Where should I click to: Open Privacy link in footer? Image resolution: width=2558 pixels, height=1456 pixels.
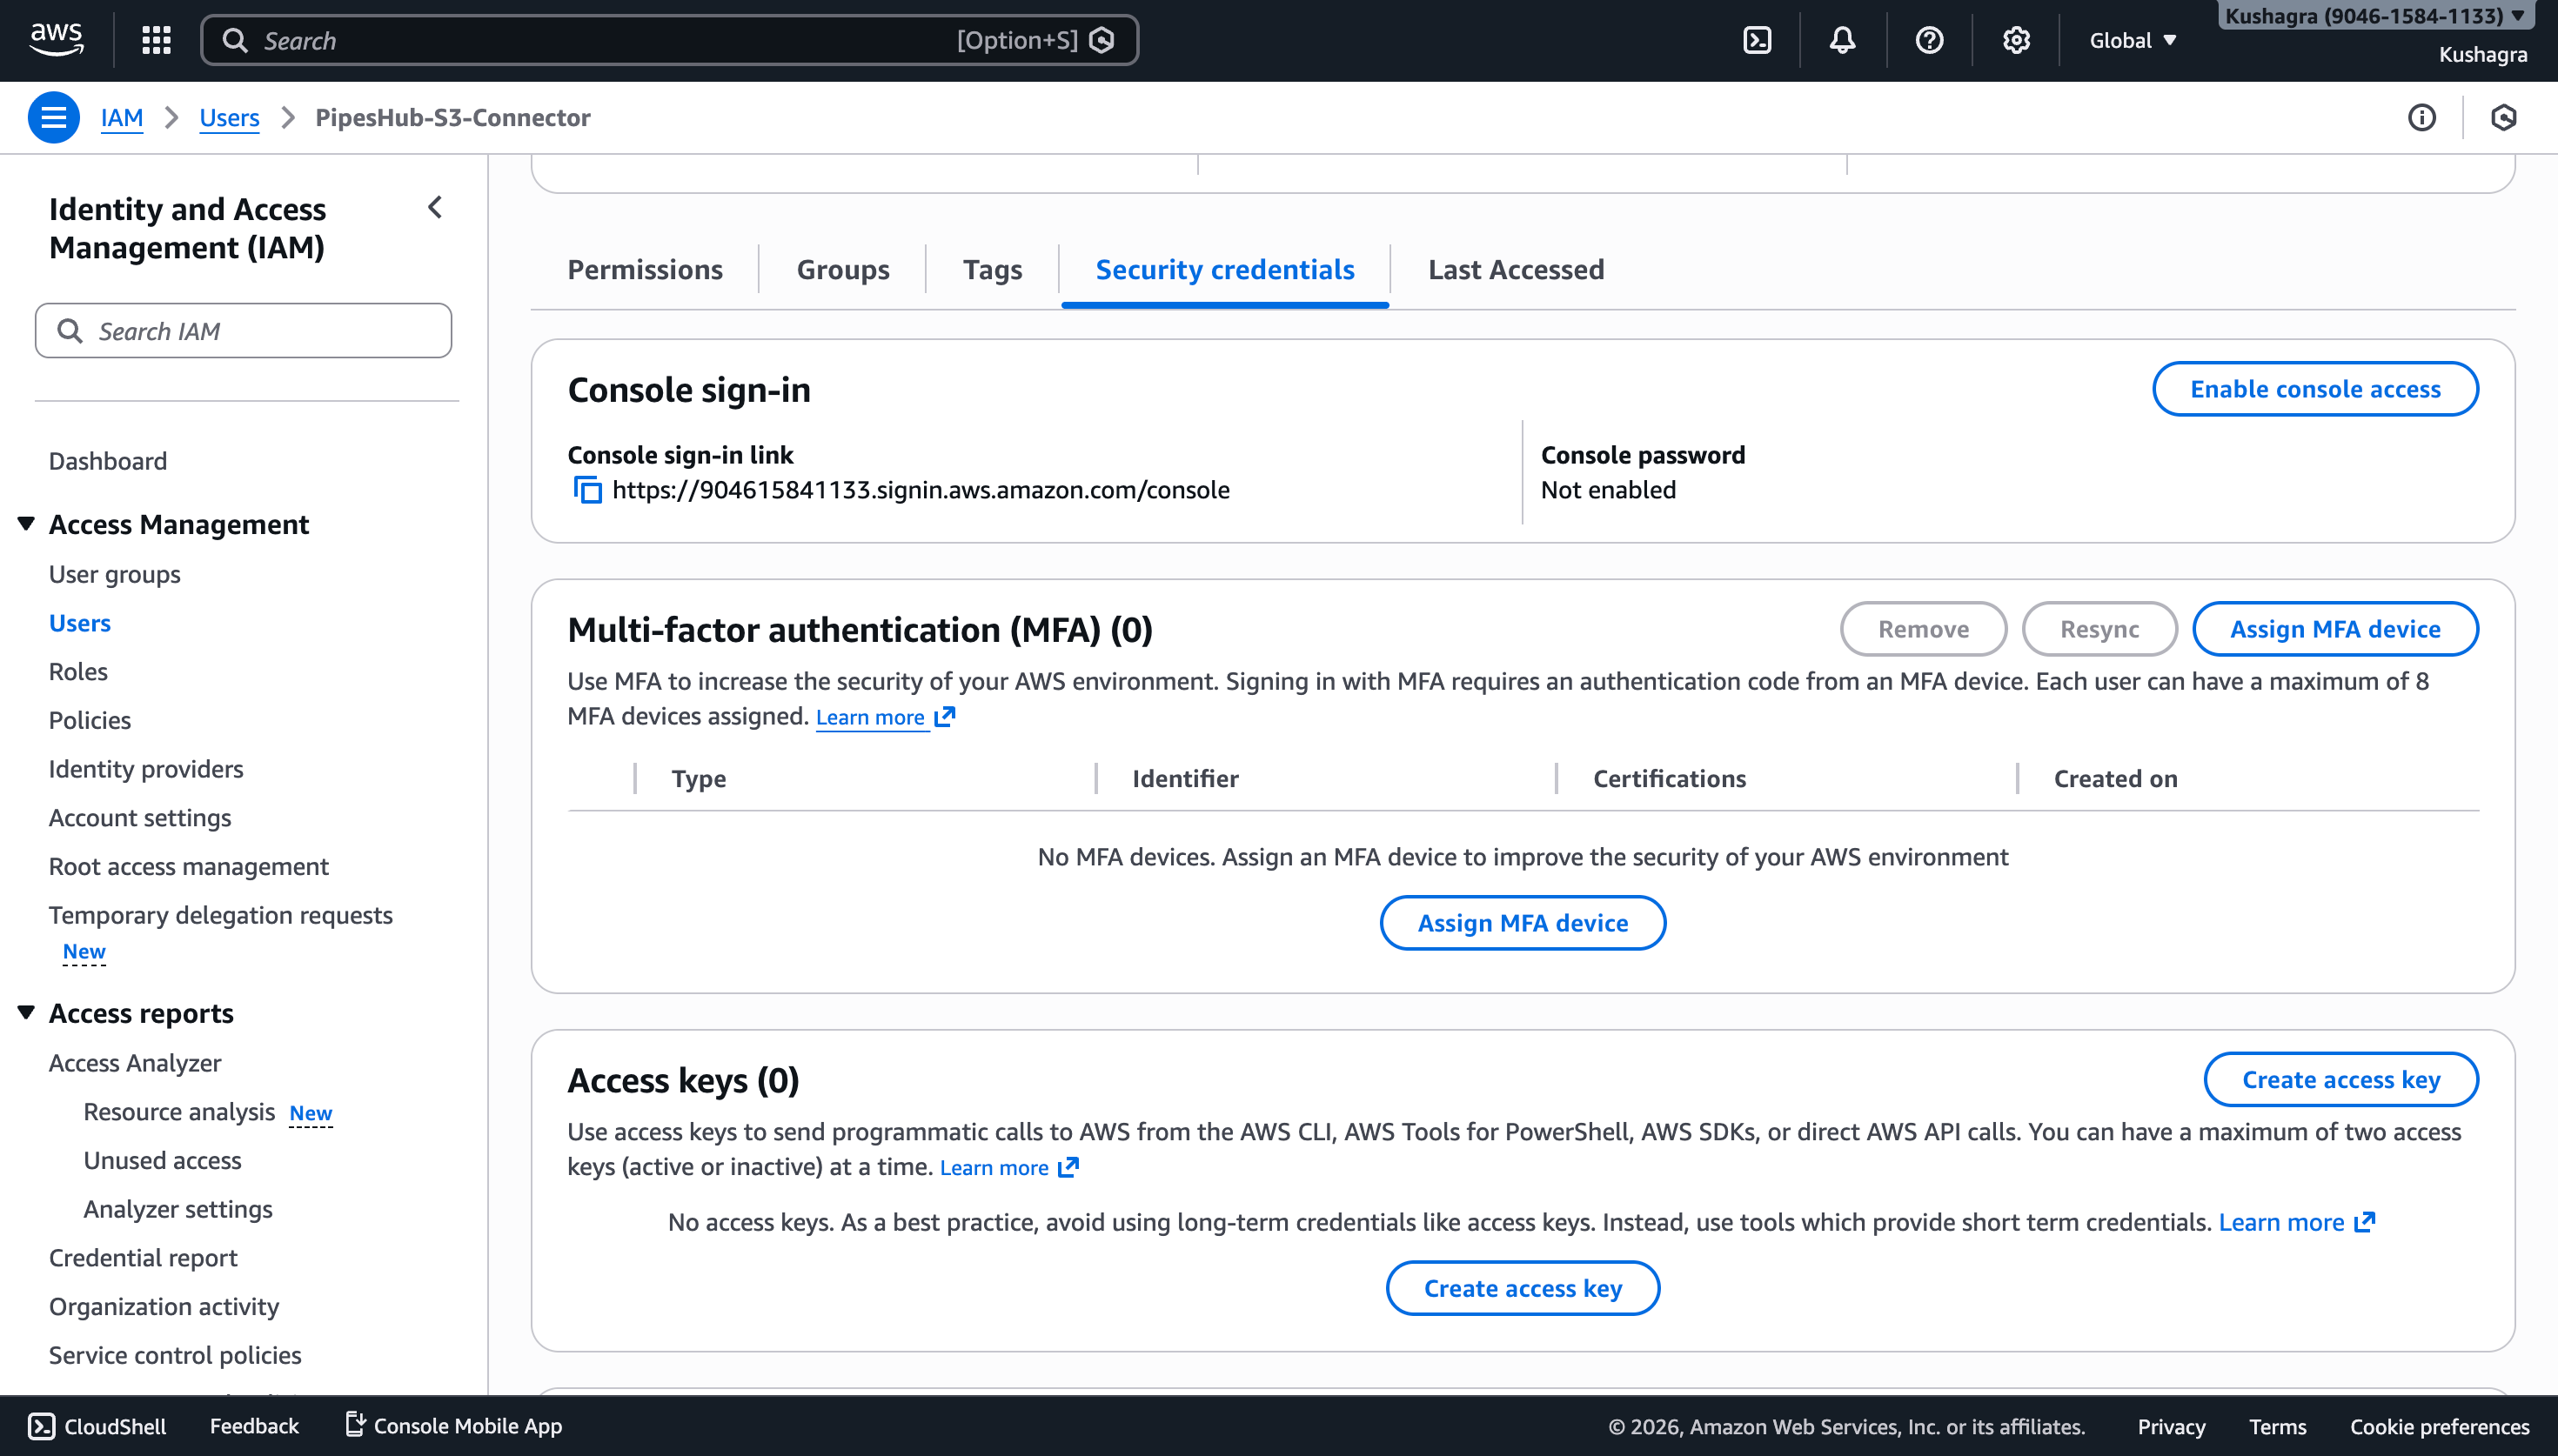tap(2171, 1427)
